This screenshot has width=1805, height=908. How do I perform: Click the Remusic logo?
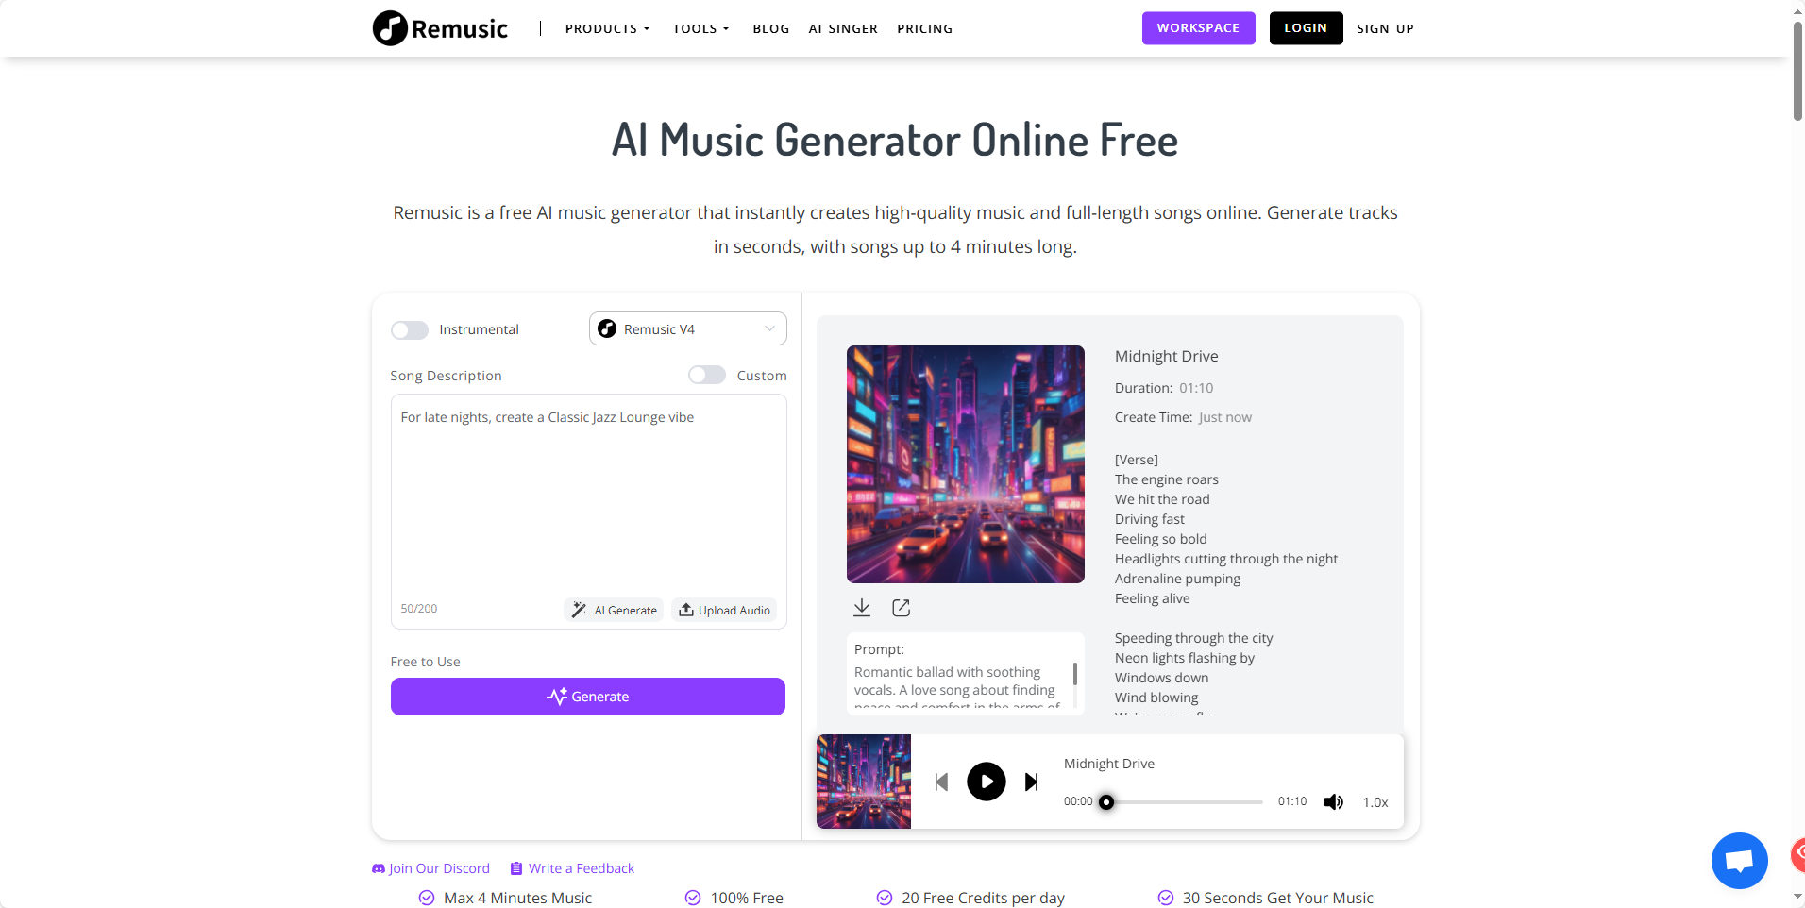pyautogui.click(x=440, y=28)
